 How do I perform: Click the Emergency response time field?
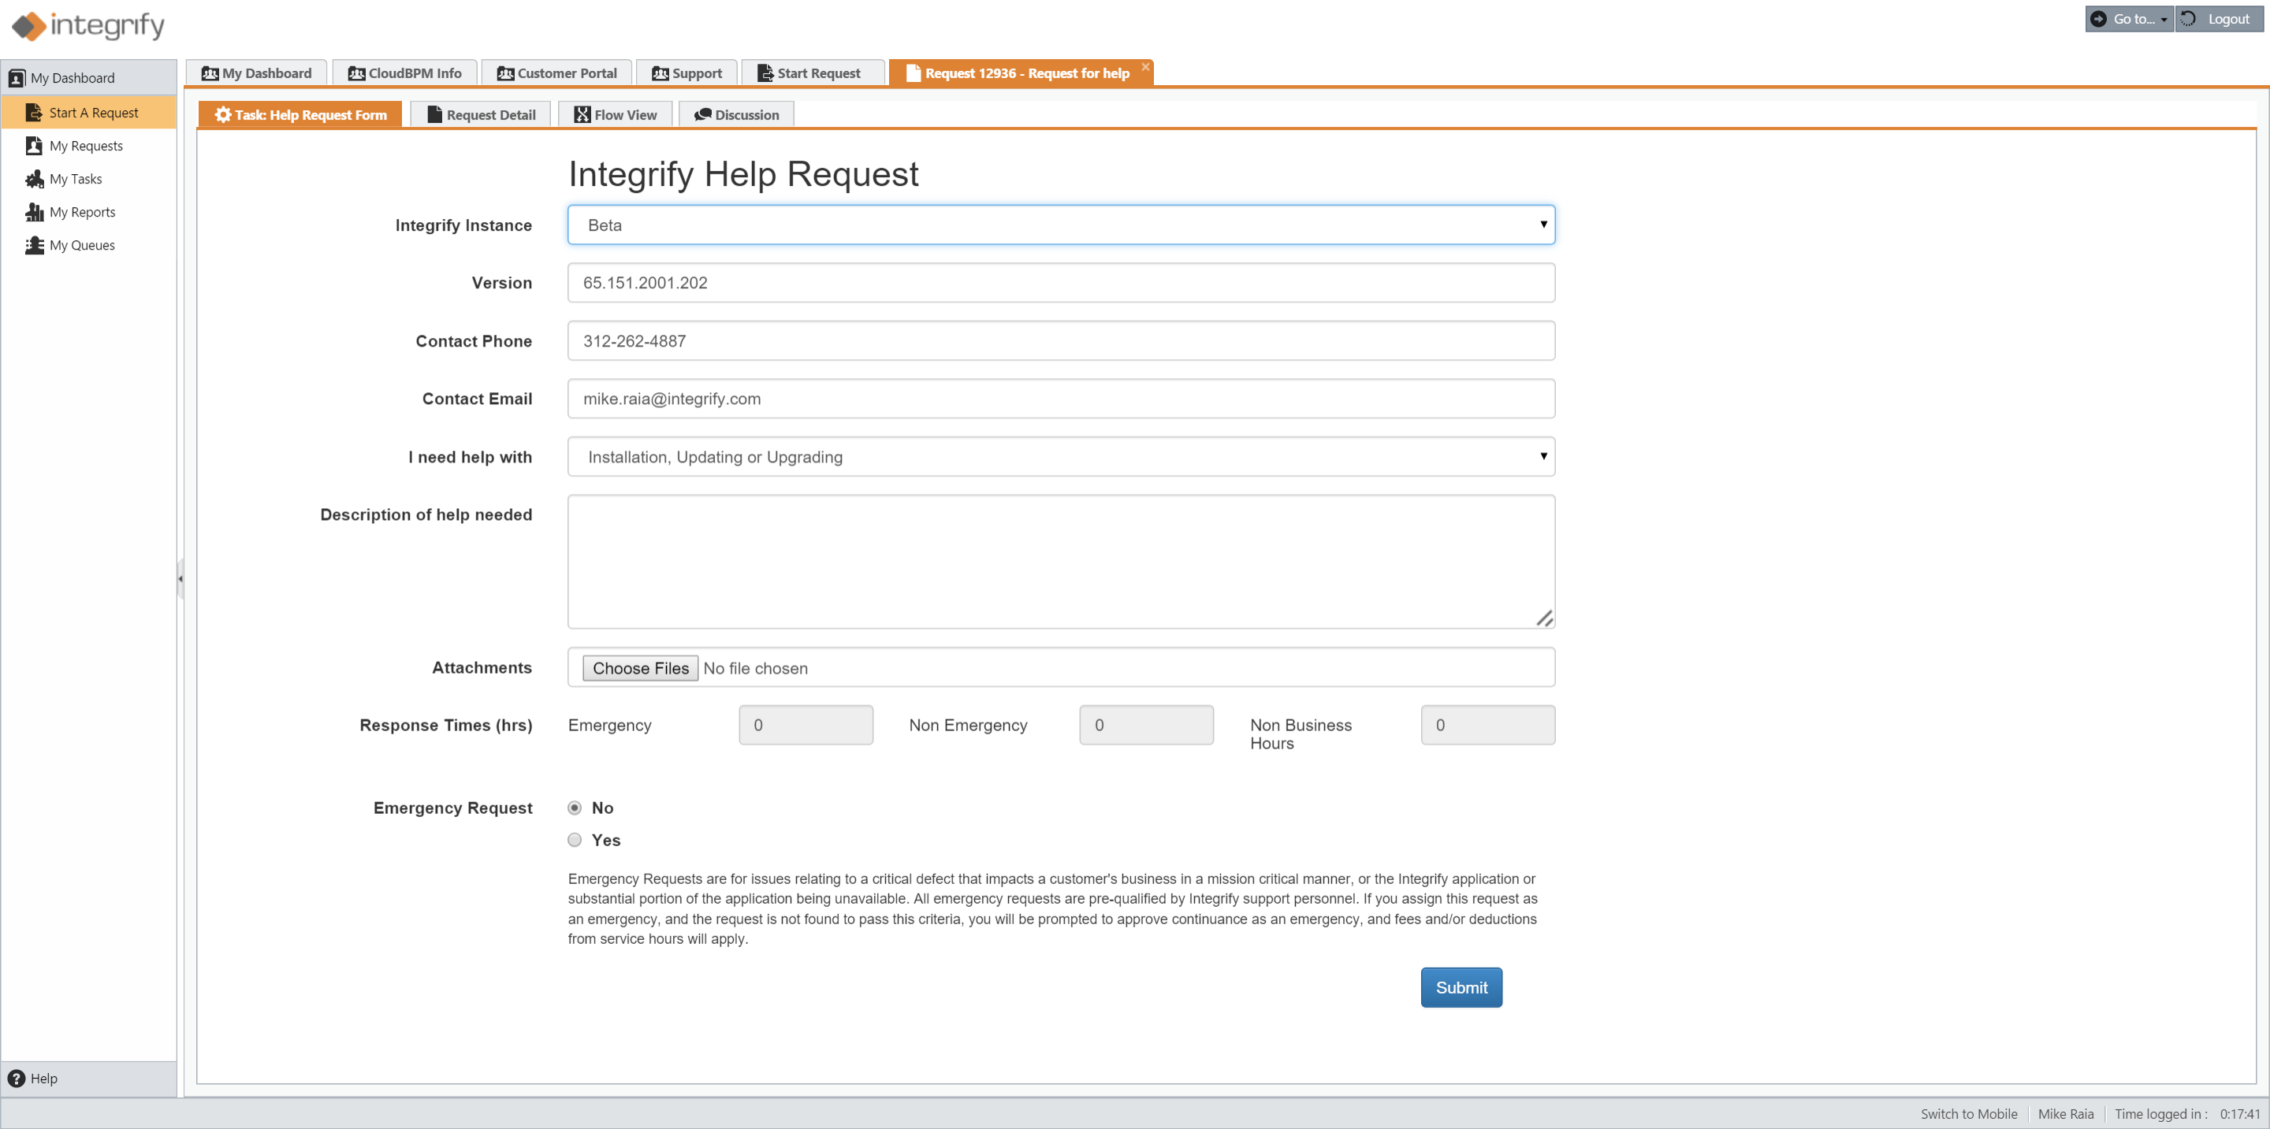click(x=806, y=725)
